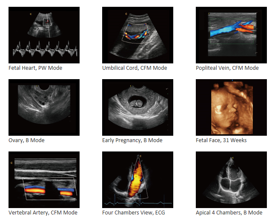272x217 pixels.
Task: Click the 'Umbilical Cord, CFM Mode' caption
Action: click(135, 68)
